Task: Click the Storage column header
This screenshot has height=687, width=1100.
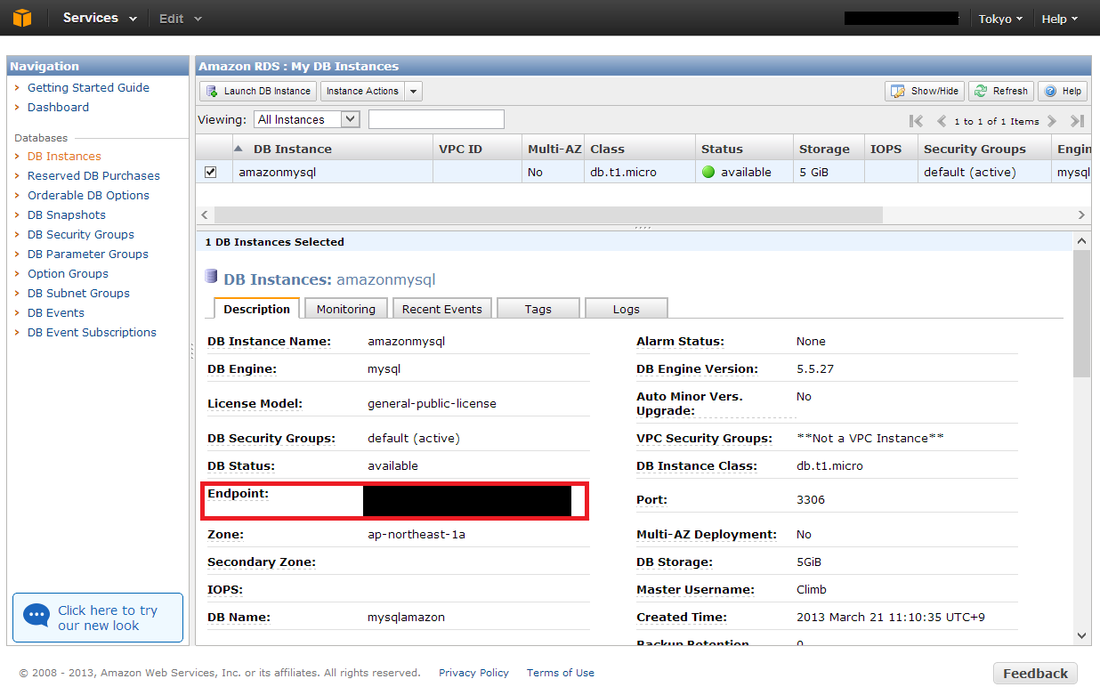Action: (829, 149)
